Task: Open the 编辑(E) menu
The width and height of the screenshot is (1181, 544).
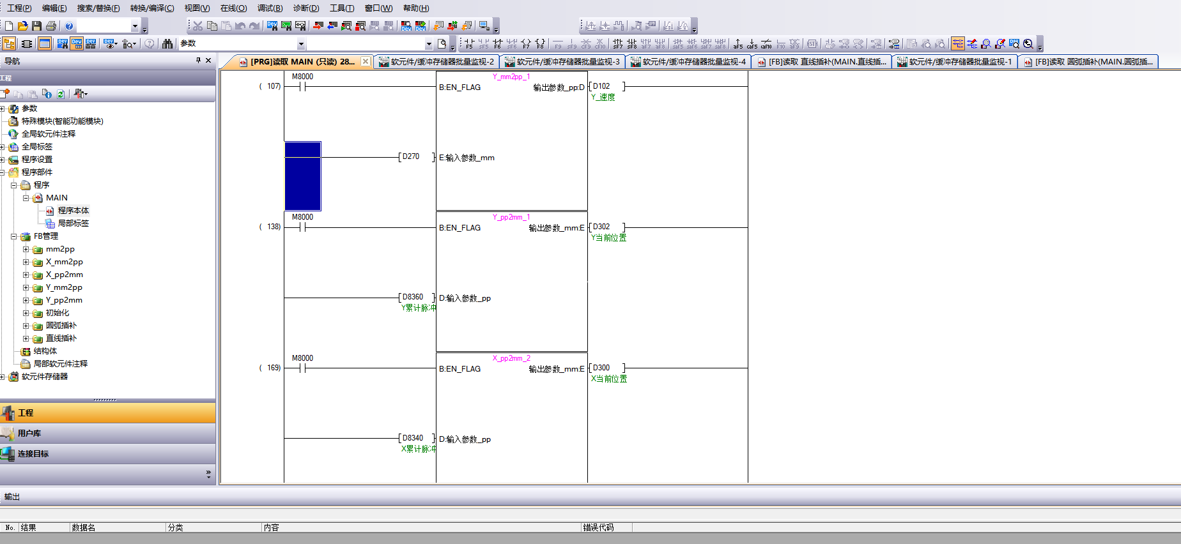Action: [x=54, y=8]
